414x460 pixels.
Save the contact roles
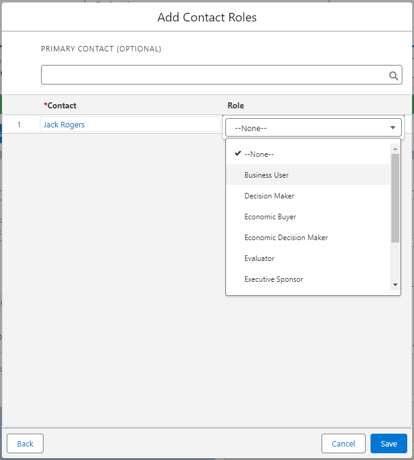click(x=388, y=443)
